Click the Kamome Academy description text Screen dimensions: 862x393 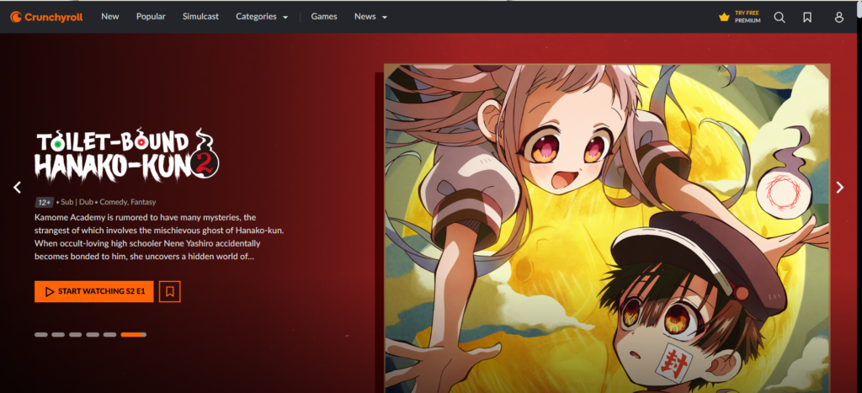[159, 237]
